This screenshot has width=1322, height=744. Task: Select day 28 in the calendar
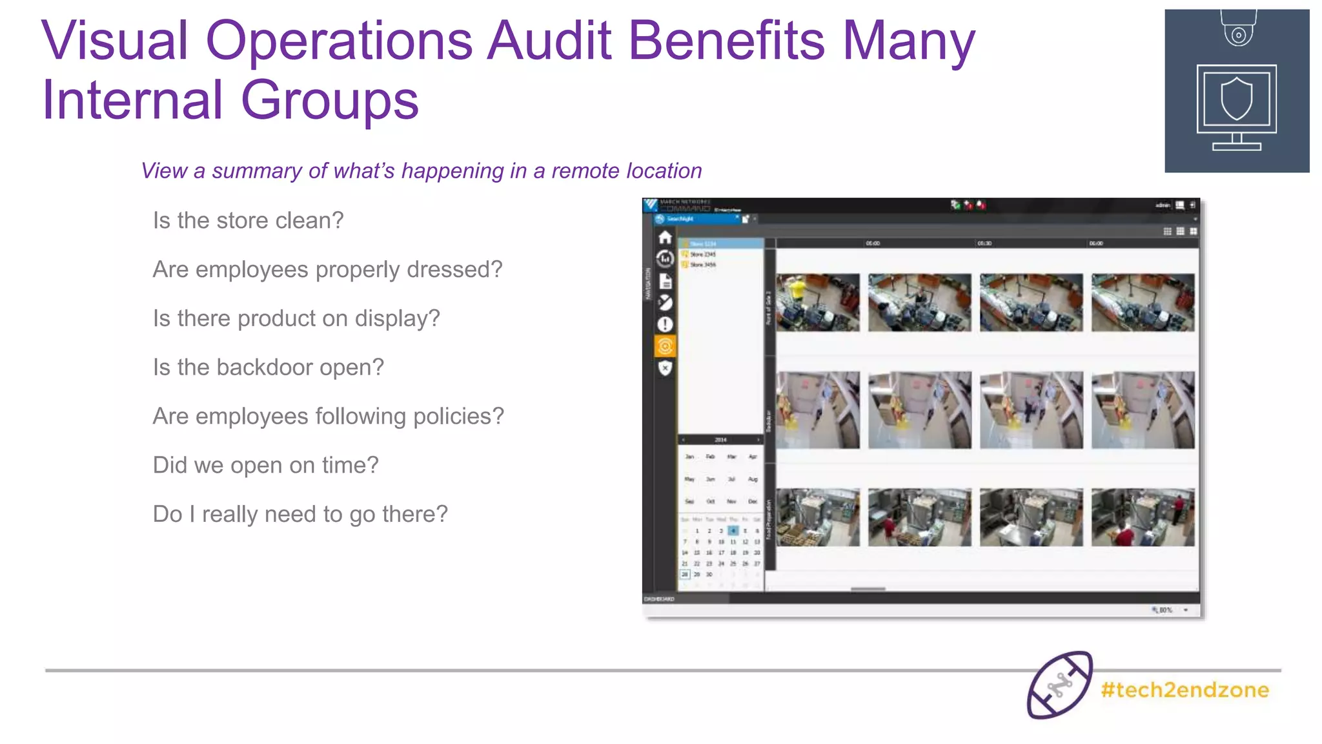[x=685, y=574]
